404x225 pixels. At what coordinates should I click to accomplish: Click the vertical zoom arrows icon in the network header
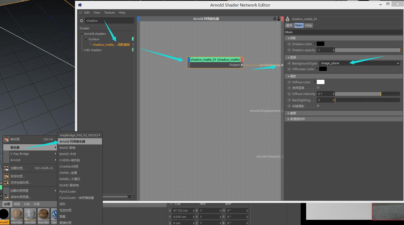278,19
